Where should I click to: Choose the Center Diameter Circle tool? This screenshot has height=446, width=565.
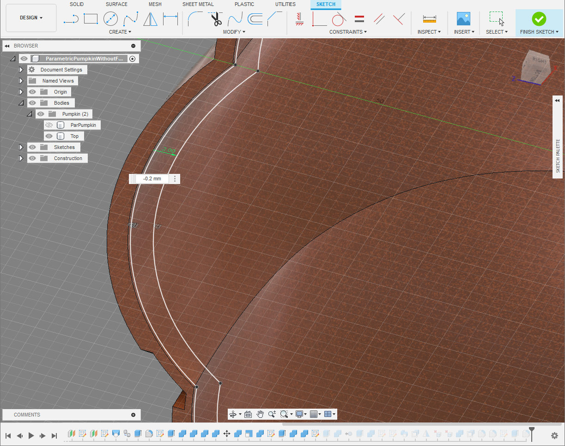(x=110, y=19)
